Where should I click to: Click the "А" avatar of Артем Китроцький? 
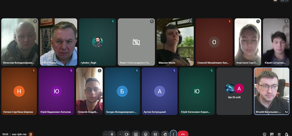coord(160,91)
